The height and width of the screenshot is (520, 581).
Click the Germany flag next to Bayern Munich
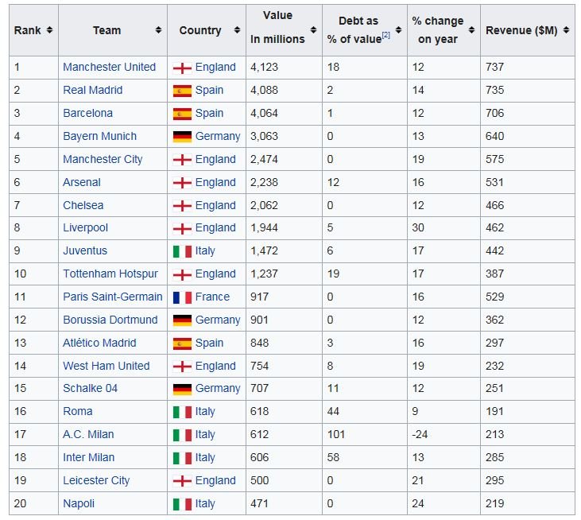(x=182, y=137)
